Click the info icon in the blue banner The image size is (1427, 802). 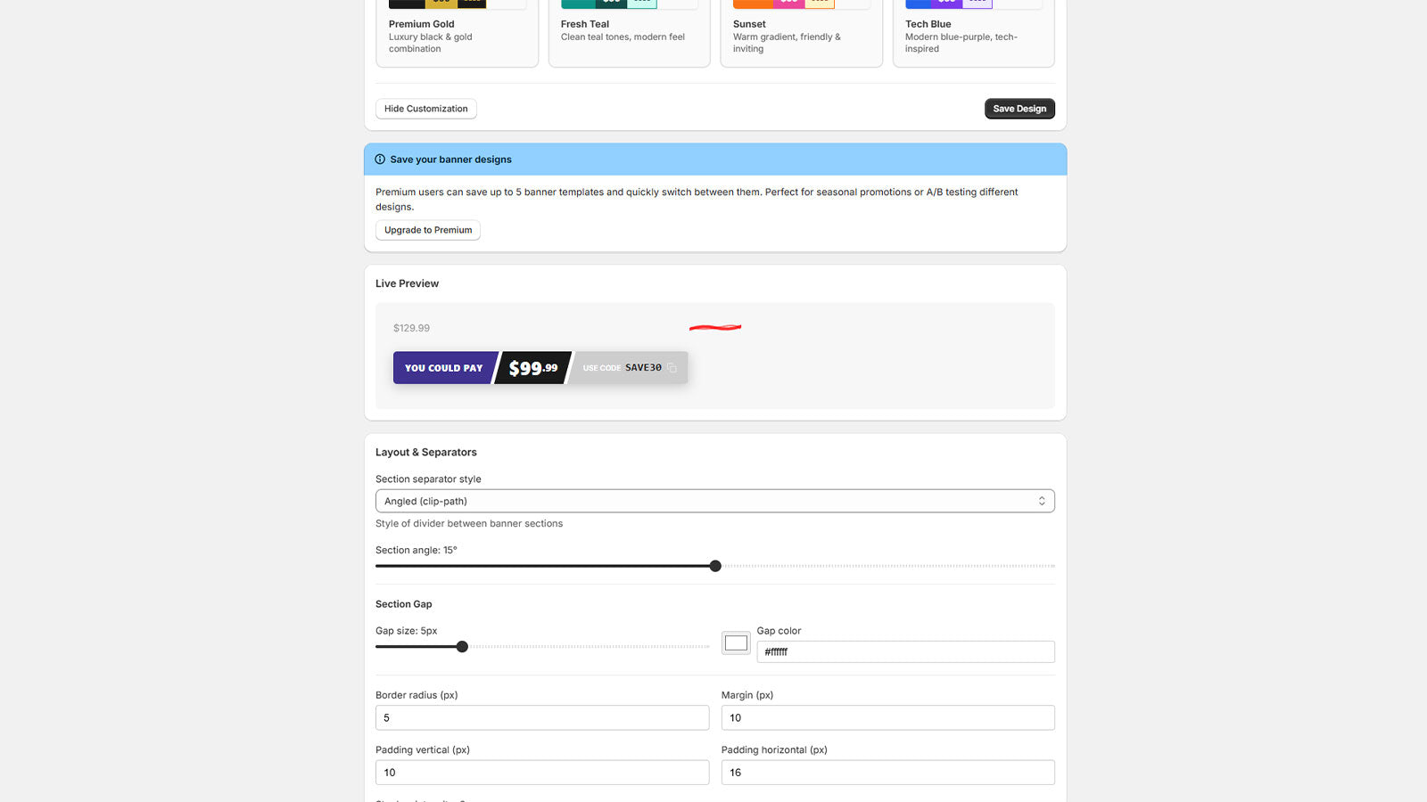[x=380, y=160]
